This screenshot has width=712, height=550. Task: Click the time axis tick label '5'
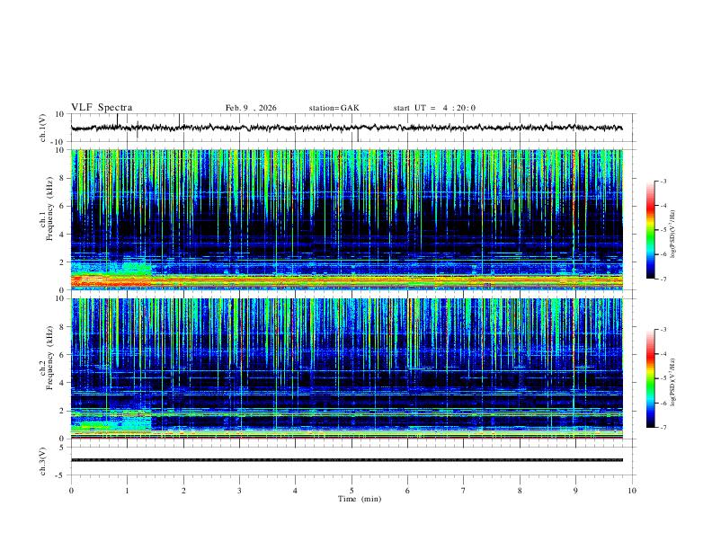coord(352,491)
